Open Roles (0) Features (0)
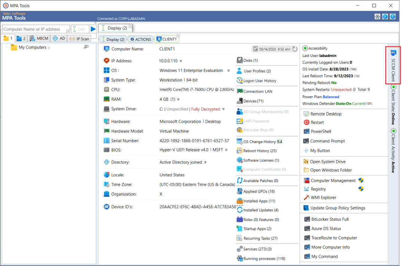 click(x=258, y=220)
